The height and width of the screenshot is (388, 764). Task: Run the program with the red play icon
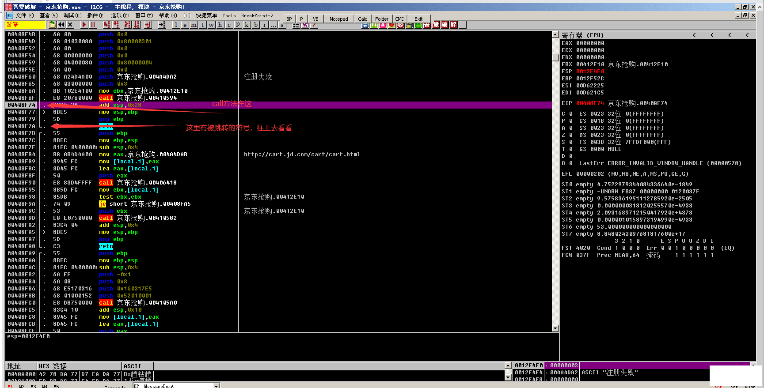(x=84, y=25)
